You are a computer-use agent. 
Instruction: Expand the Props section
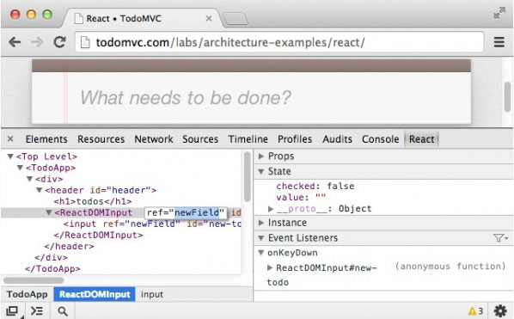point(261,156)
